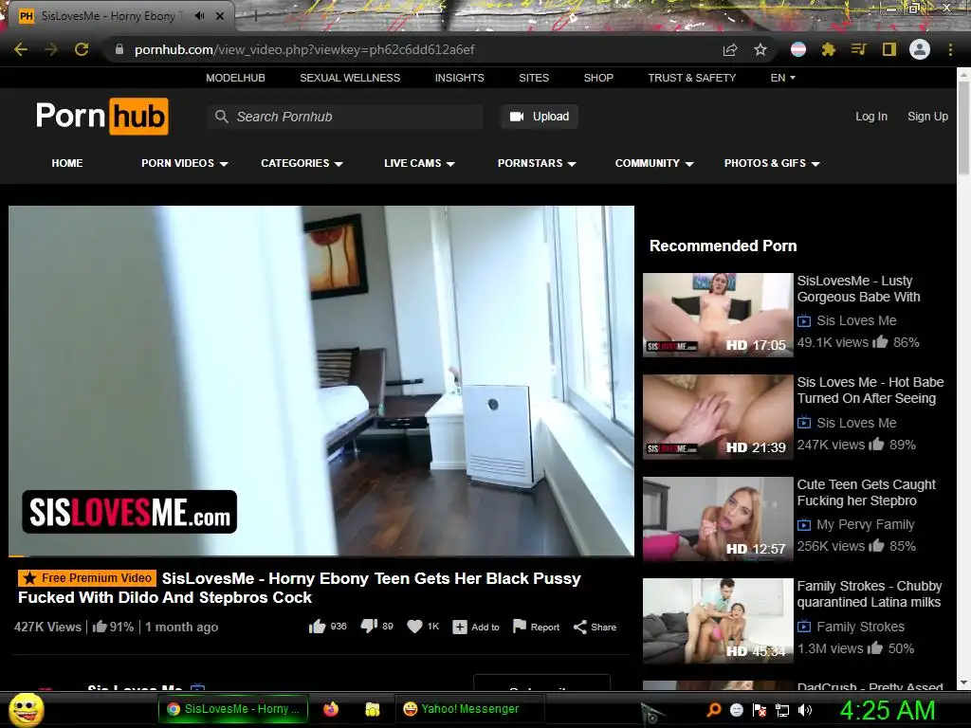Click the Log In link
Viewport: 971px width, 728px height.
pyautogui.click(x=871, y=117)
